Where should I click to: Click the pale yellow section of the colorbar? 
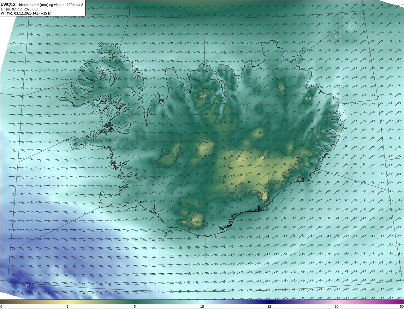coord(68,302)
